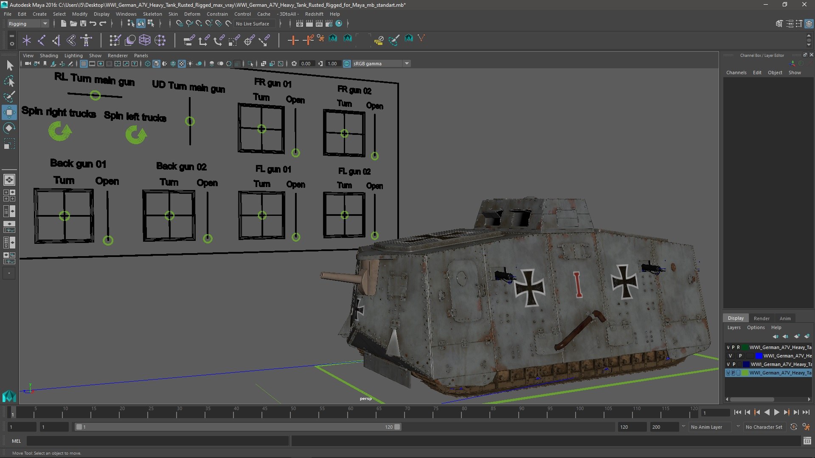This screenshot has width=815, height=458.
Task: Open the Skeleton menu
Action: [152, 14]
